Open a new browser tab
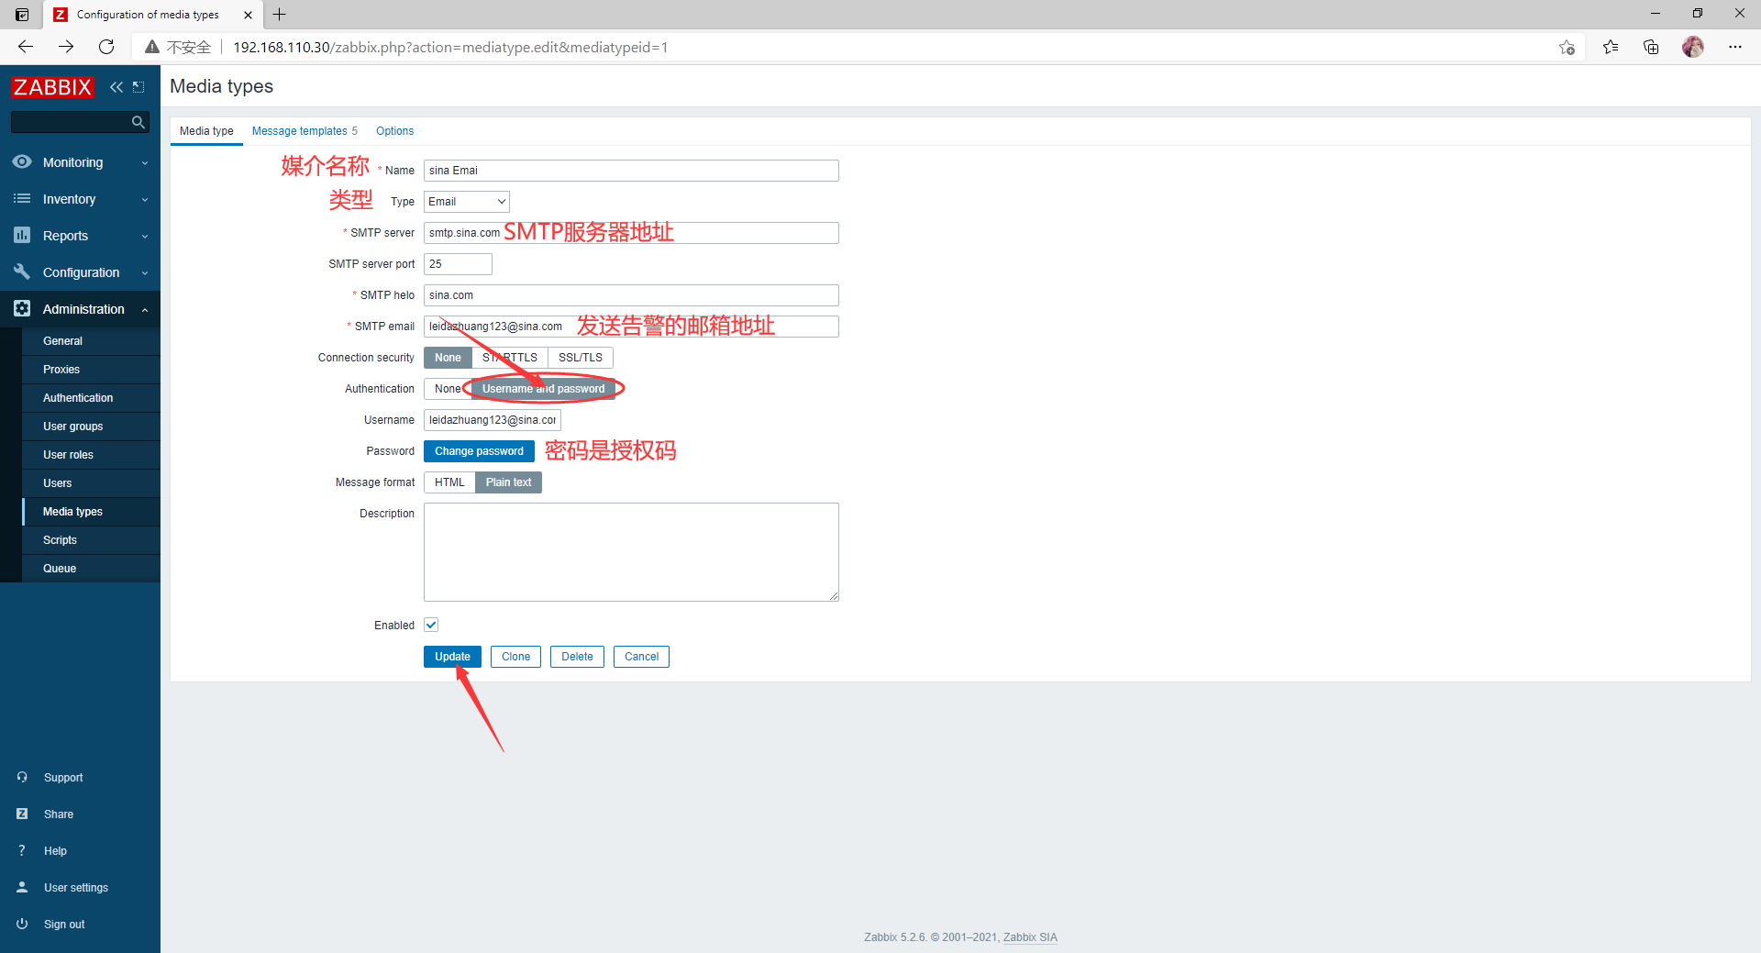Image resolution: width=1761 pixels, height=953 pixels. pos(280,15)
